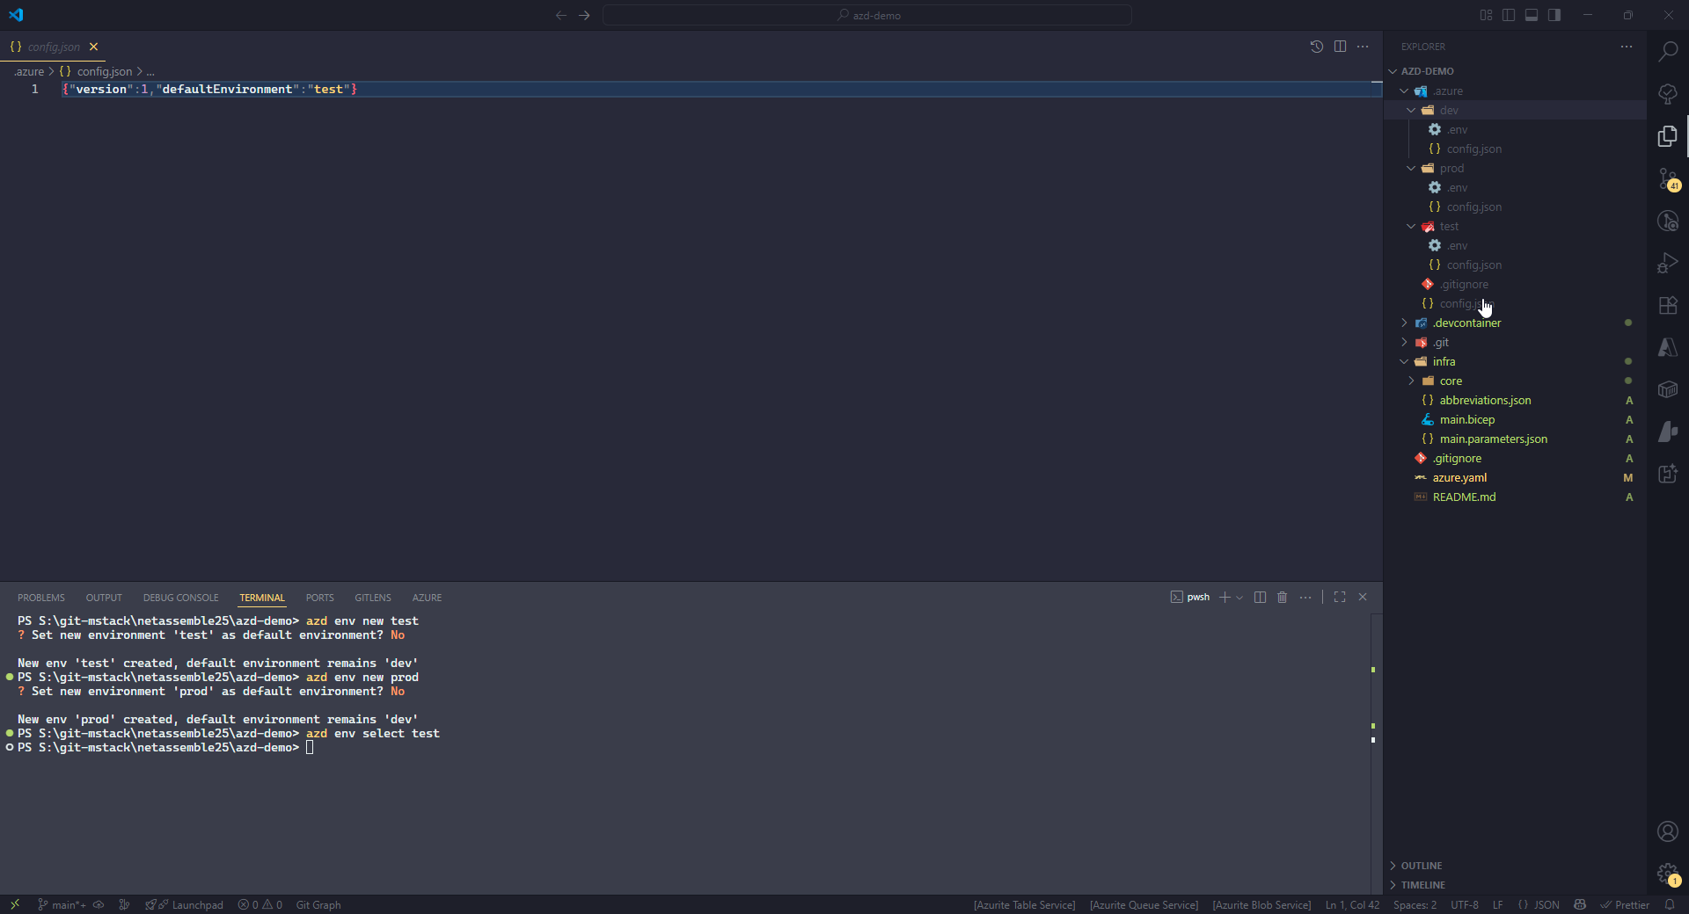Click the Run and Debug icon
Viewport: 1689px width, 914px height.
pyautogui.click(x=1667, y=264)
